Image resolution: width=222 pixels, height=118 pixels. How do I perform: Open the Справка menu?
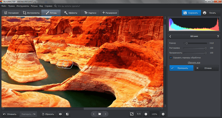(48, 6)
